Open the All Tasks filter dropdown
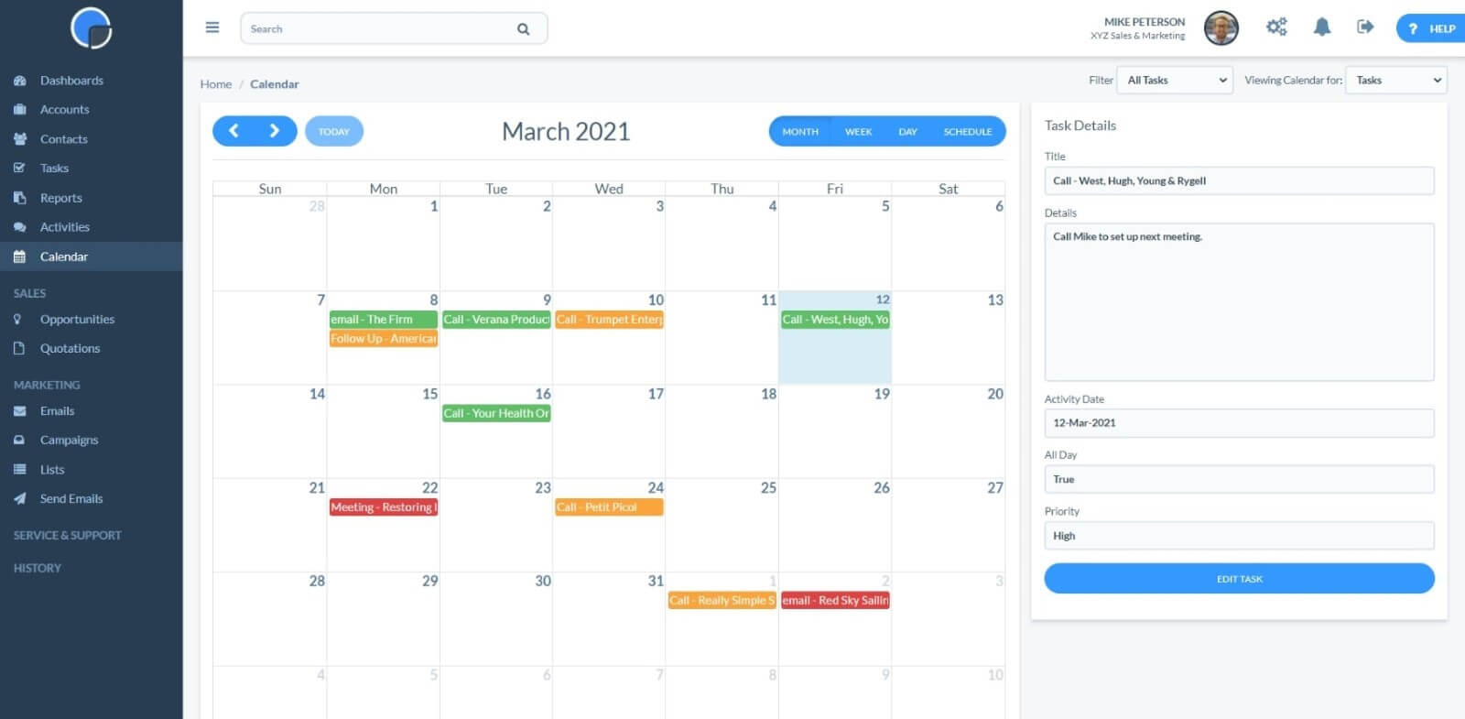1465x719 pixels. coord(1176,81)
